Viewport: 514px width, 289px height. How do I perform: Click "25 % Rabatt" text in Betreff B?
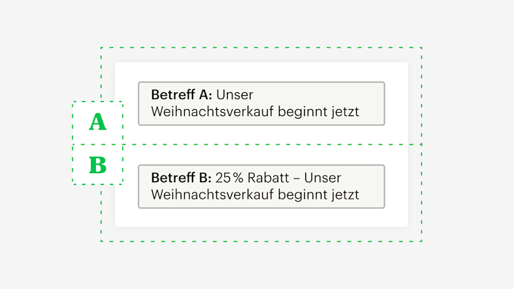coord(252,177)
